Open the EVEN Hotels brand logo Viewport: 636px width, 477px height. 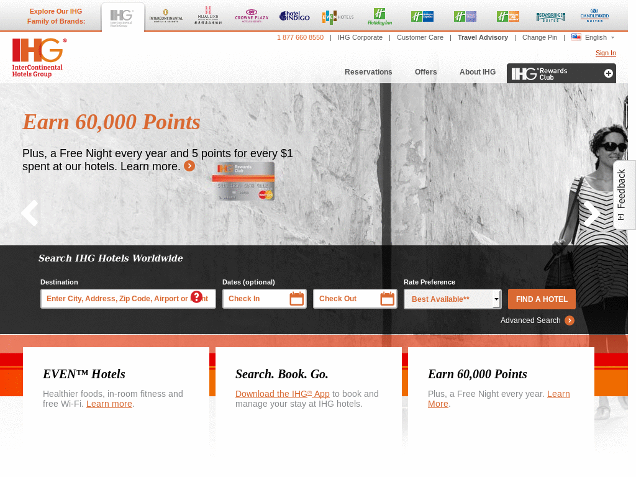pyautogui.click(x=338, y=17)
